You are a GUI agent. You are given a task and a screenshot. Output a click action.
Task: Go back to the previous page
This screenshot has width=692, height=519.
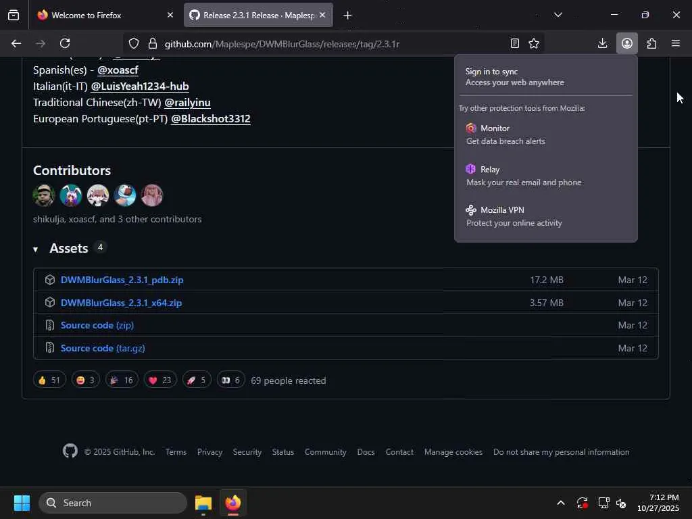(x=16, y=43)
